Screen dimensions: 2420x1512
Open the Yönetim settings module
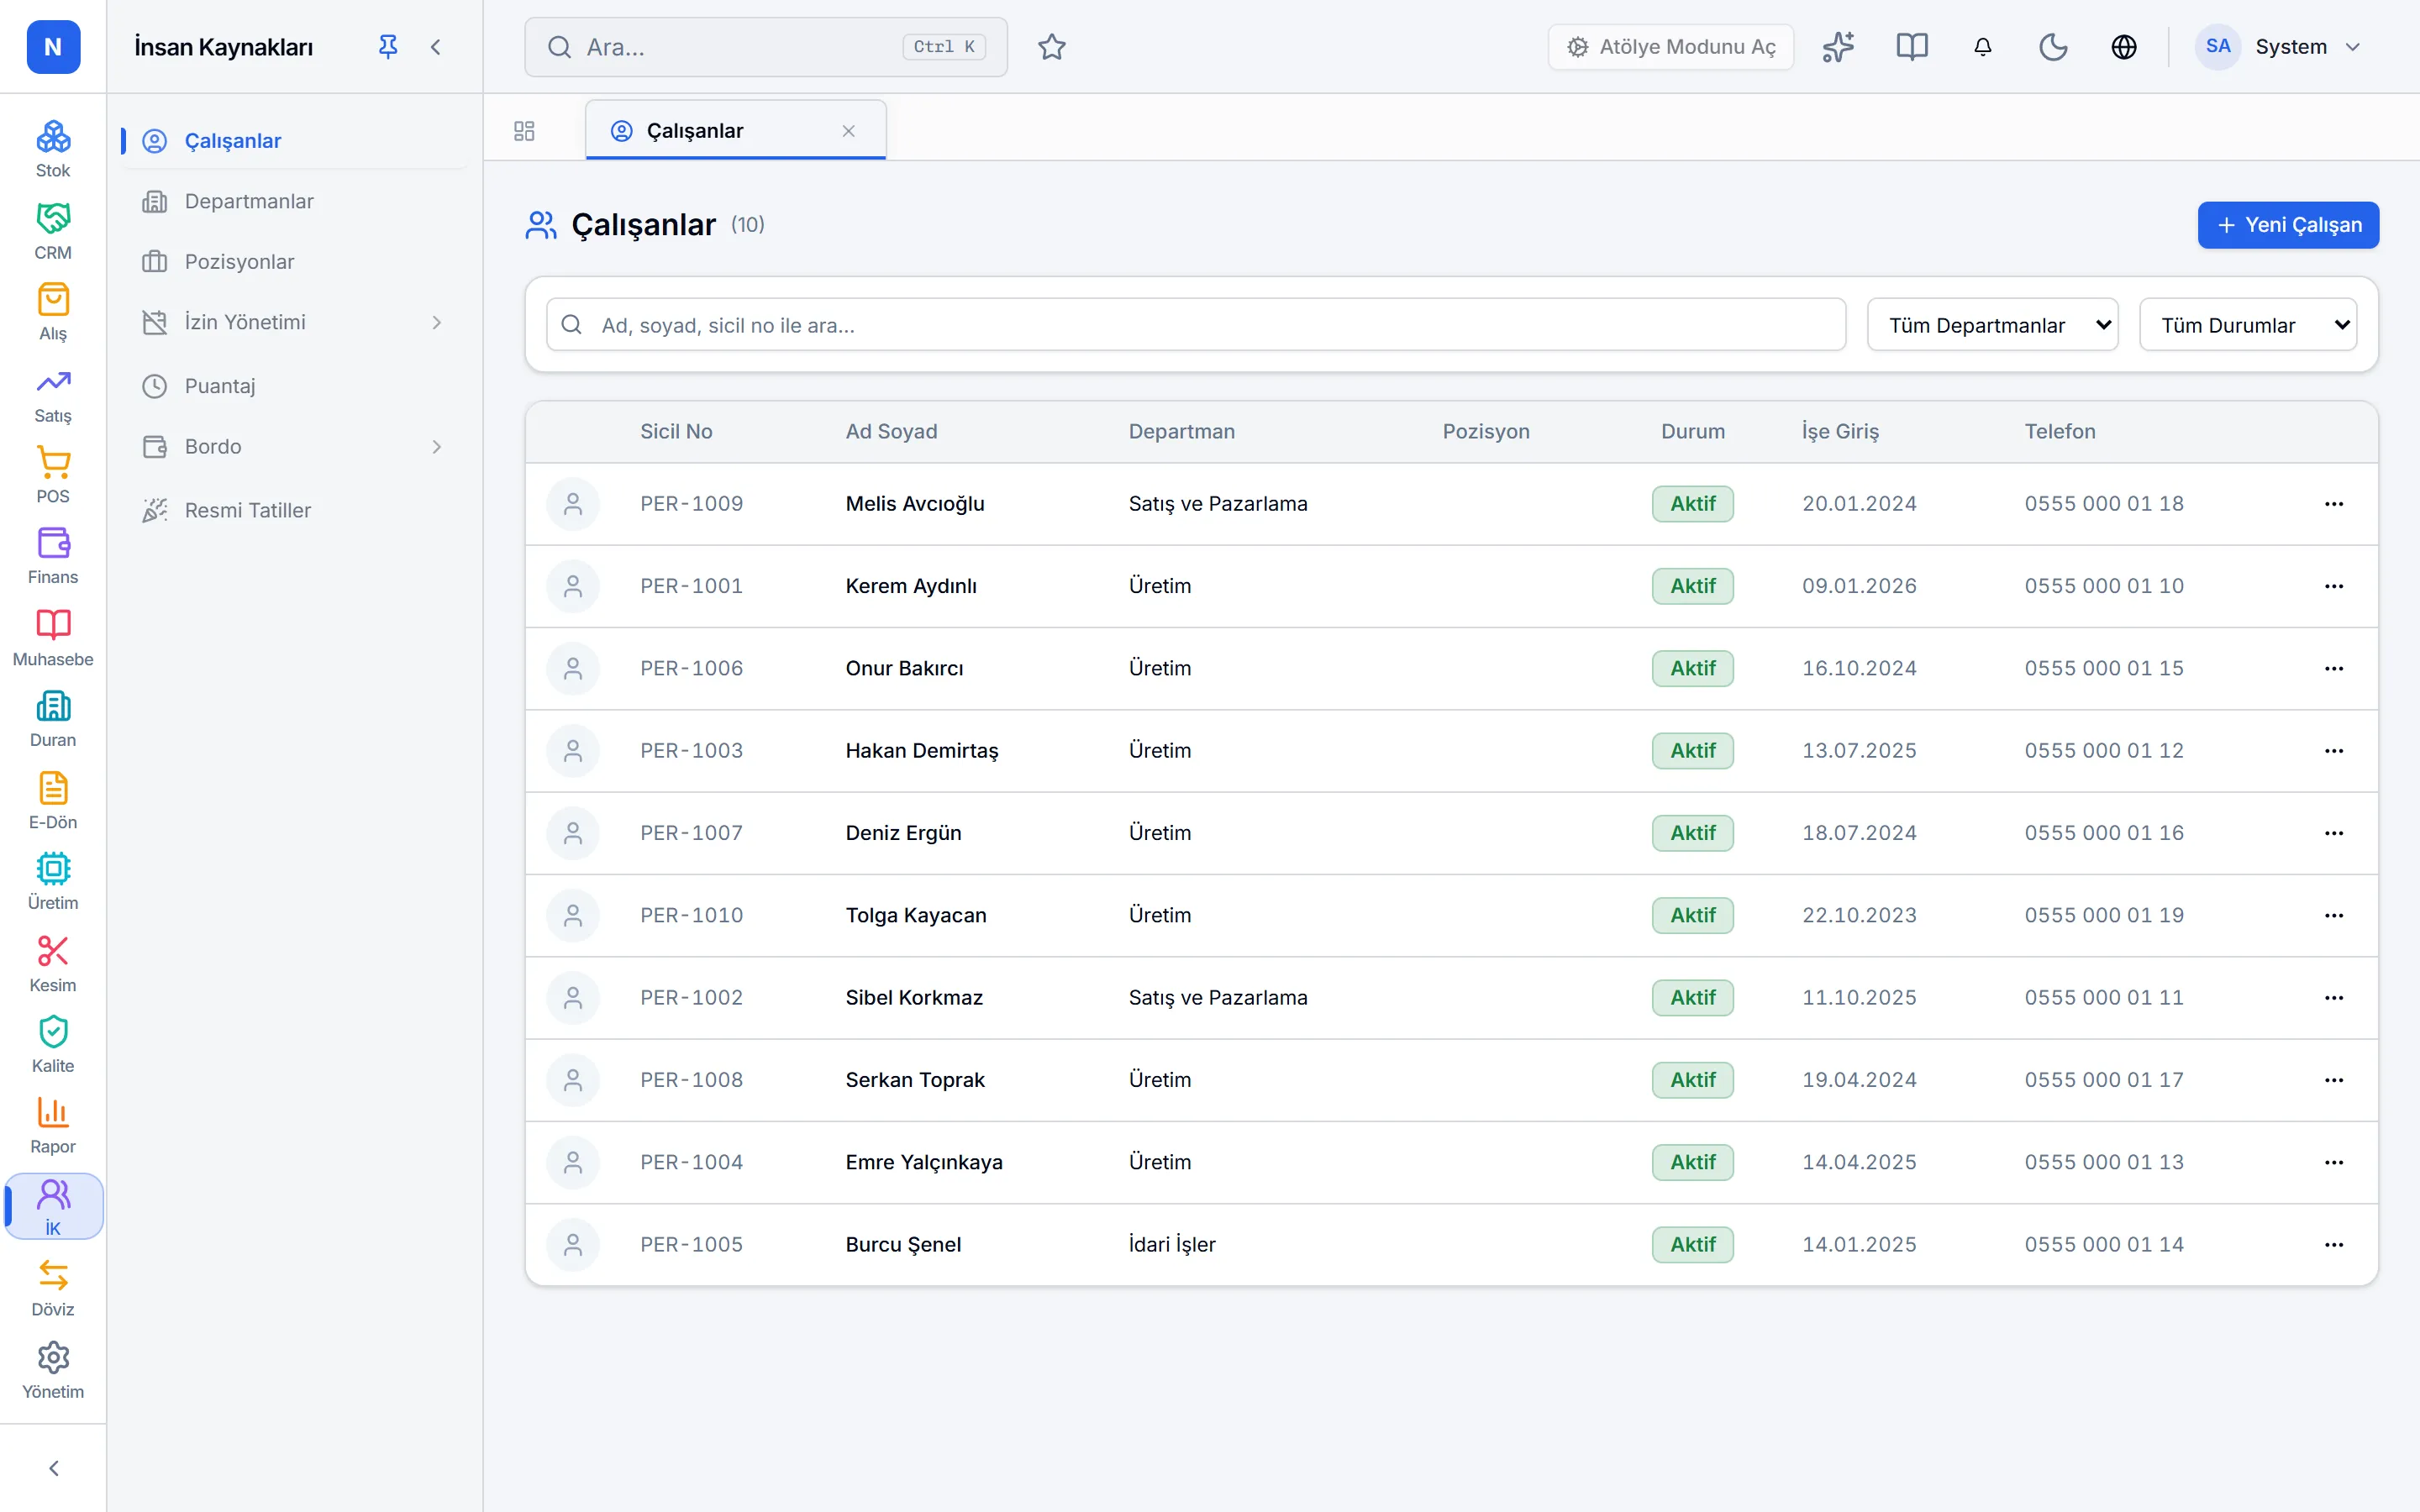click(53, 1372)
